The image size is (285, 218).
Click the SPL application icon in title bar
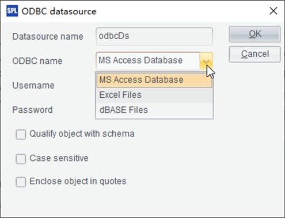12,11
